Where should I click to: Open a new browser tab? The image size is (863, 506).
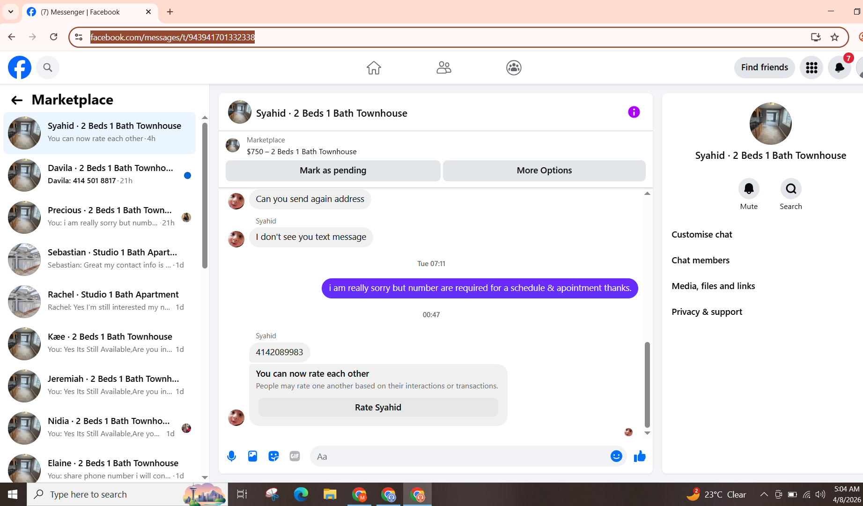pyautogui.click(x=170, y=12)
